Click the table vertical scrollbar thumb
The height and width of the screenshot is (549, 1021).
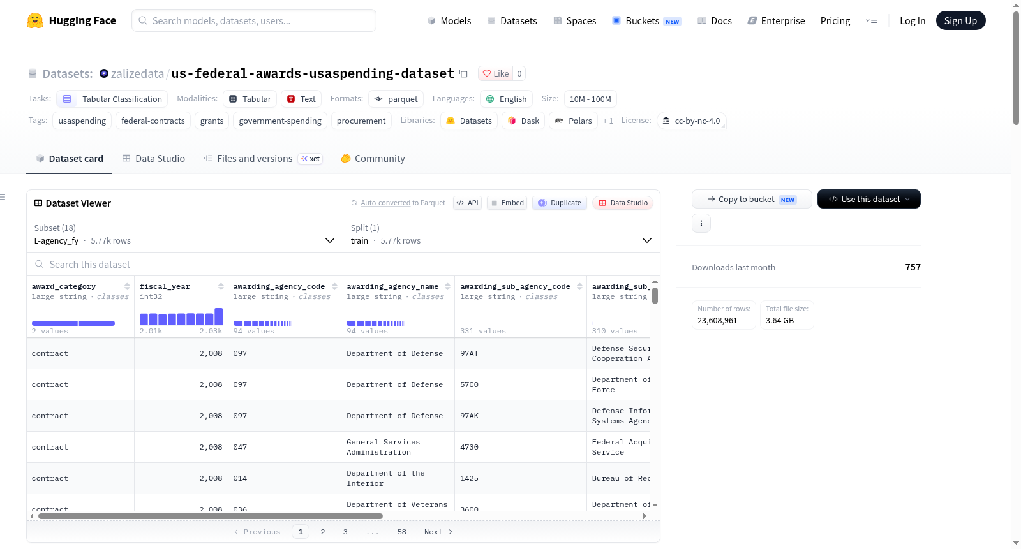click(655, 296)
